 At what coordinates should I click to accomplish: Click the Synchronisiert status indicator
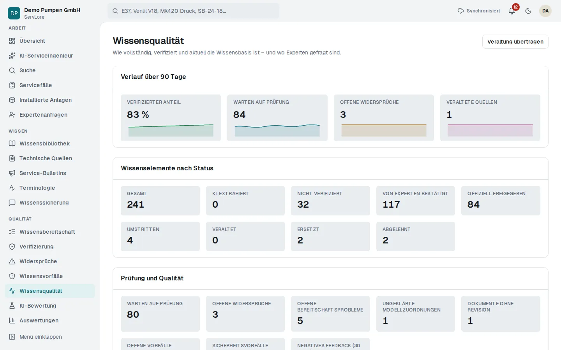479,11
